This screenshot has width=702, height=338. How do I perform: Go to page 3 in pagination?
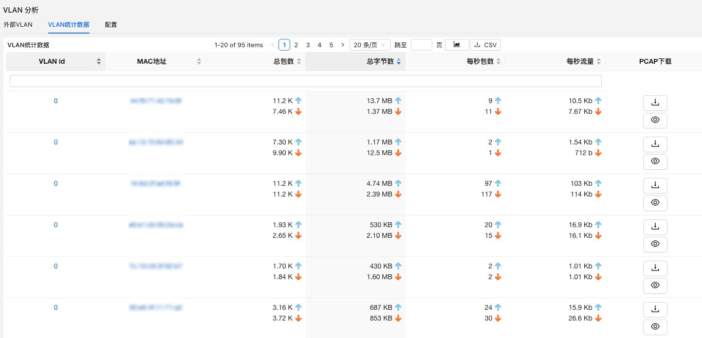coord(308,45)
